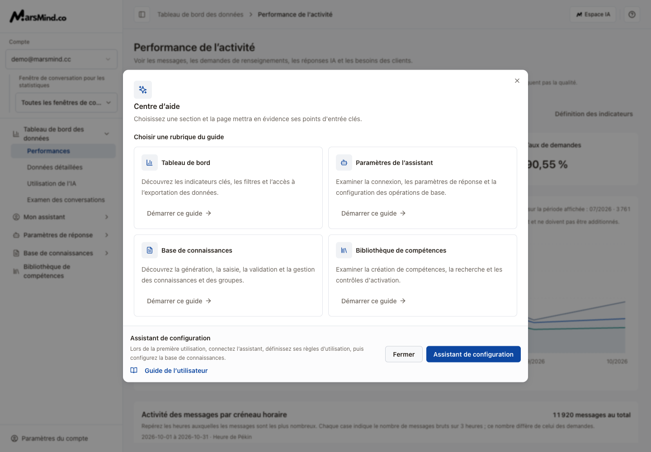The image size is (651, 452).
Task: Click the Tableau de bord des données sidebar icon
Action: [16, 134]
